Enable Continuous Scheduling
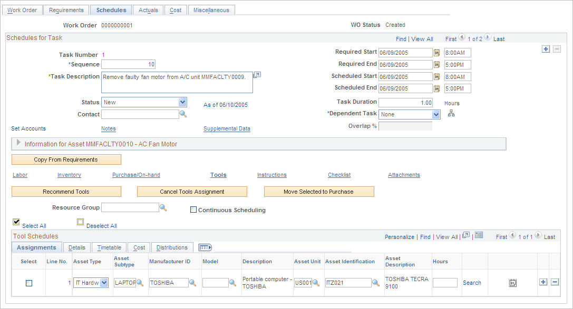The width and height of the screenshot is (573, 309). point(193,210)
